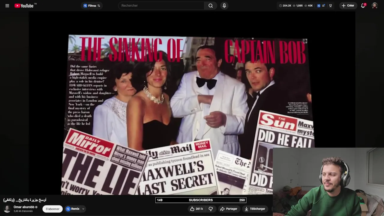Click the Télécharger download button
The image size is (384, 216).
coord(255,209)
